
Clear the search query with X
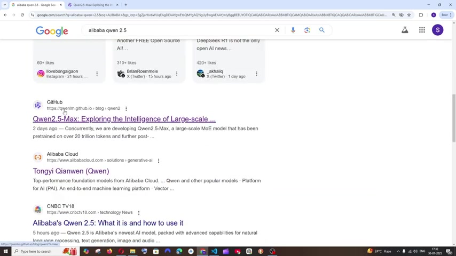(x=277, y=30)
